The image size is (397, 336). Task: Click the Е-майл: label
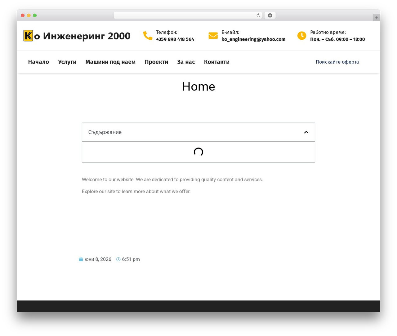coord(230,32)
